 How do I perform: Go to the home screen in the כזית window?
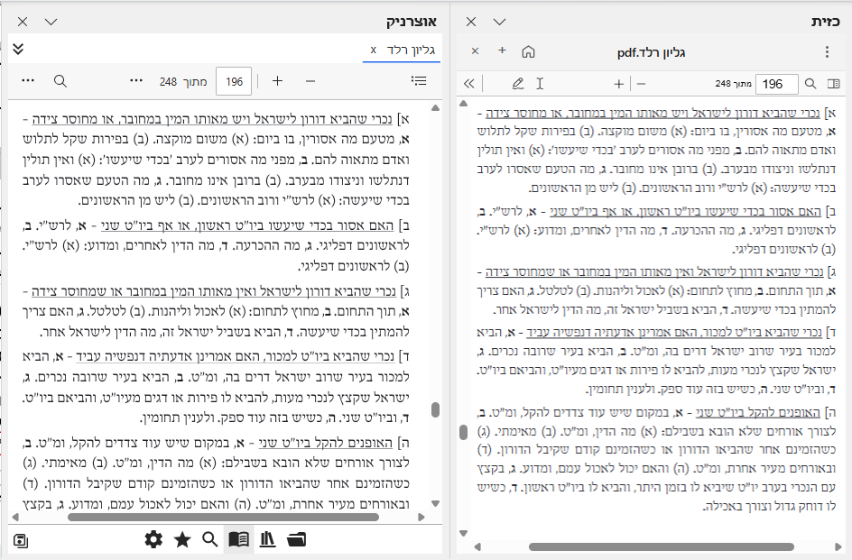pos(529,51)
